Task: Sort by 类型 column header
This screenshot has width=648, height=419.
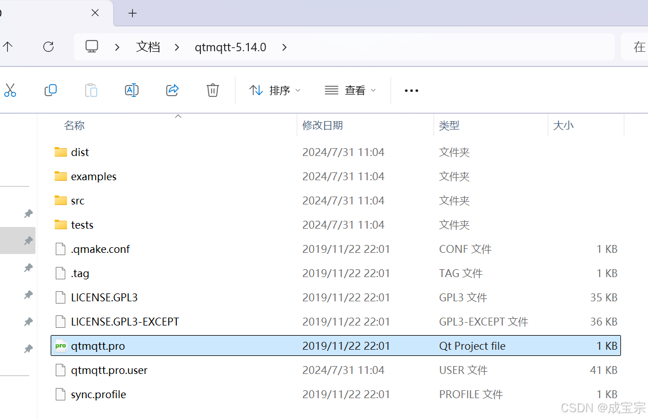Action: point(449,125)
